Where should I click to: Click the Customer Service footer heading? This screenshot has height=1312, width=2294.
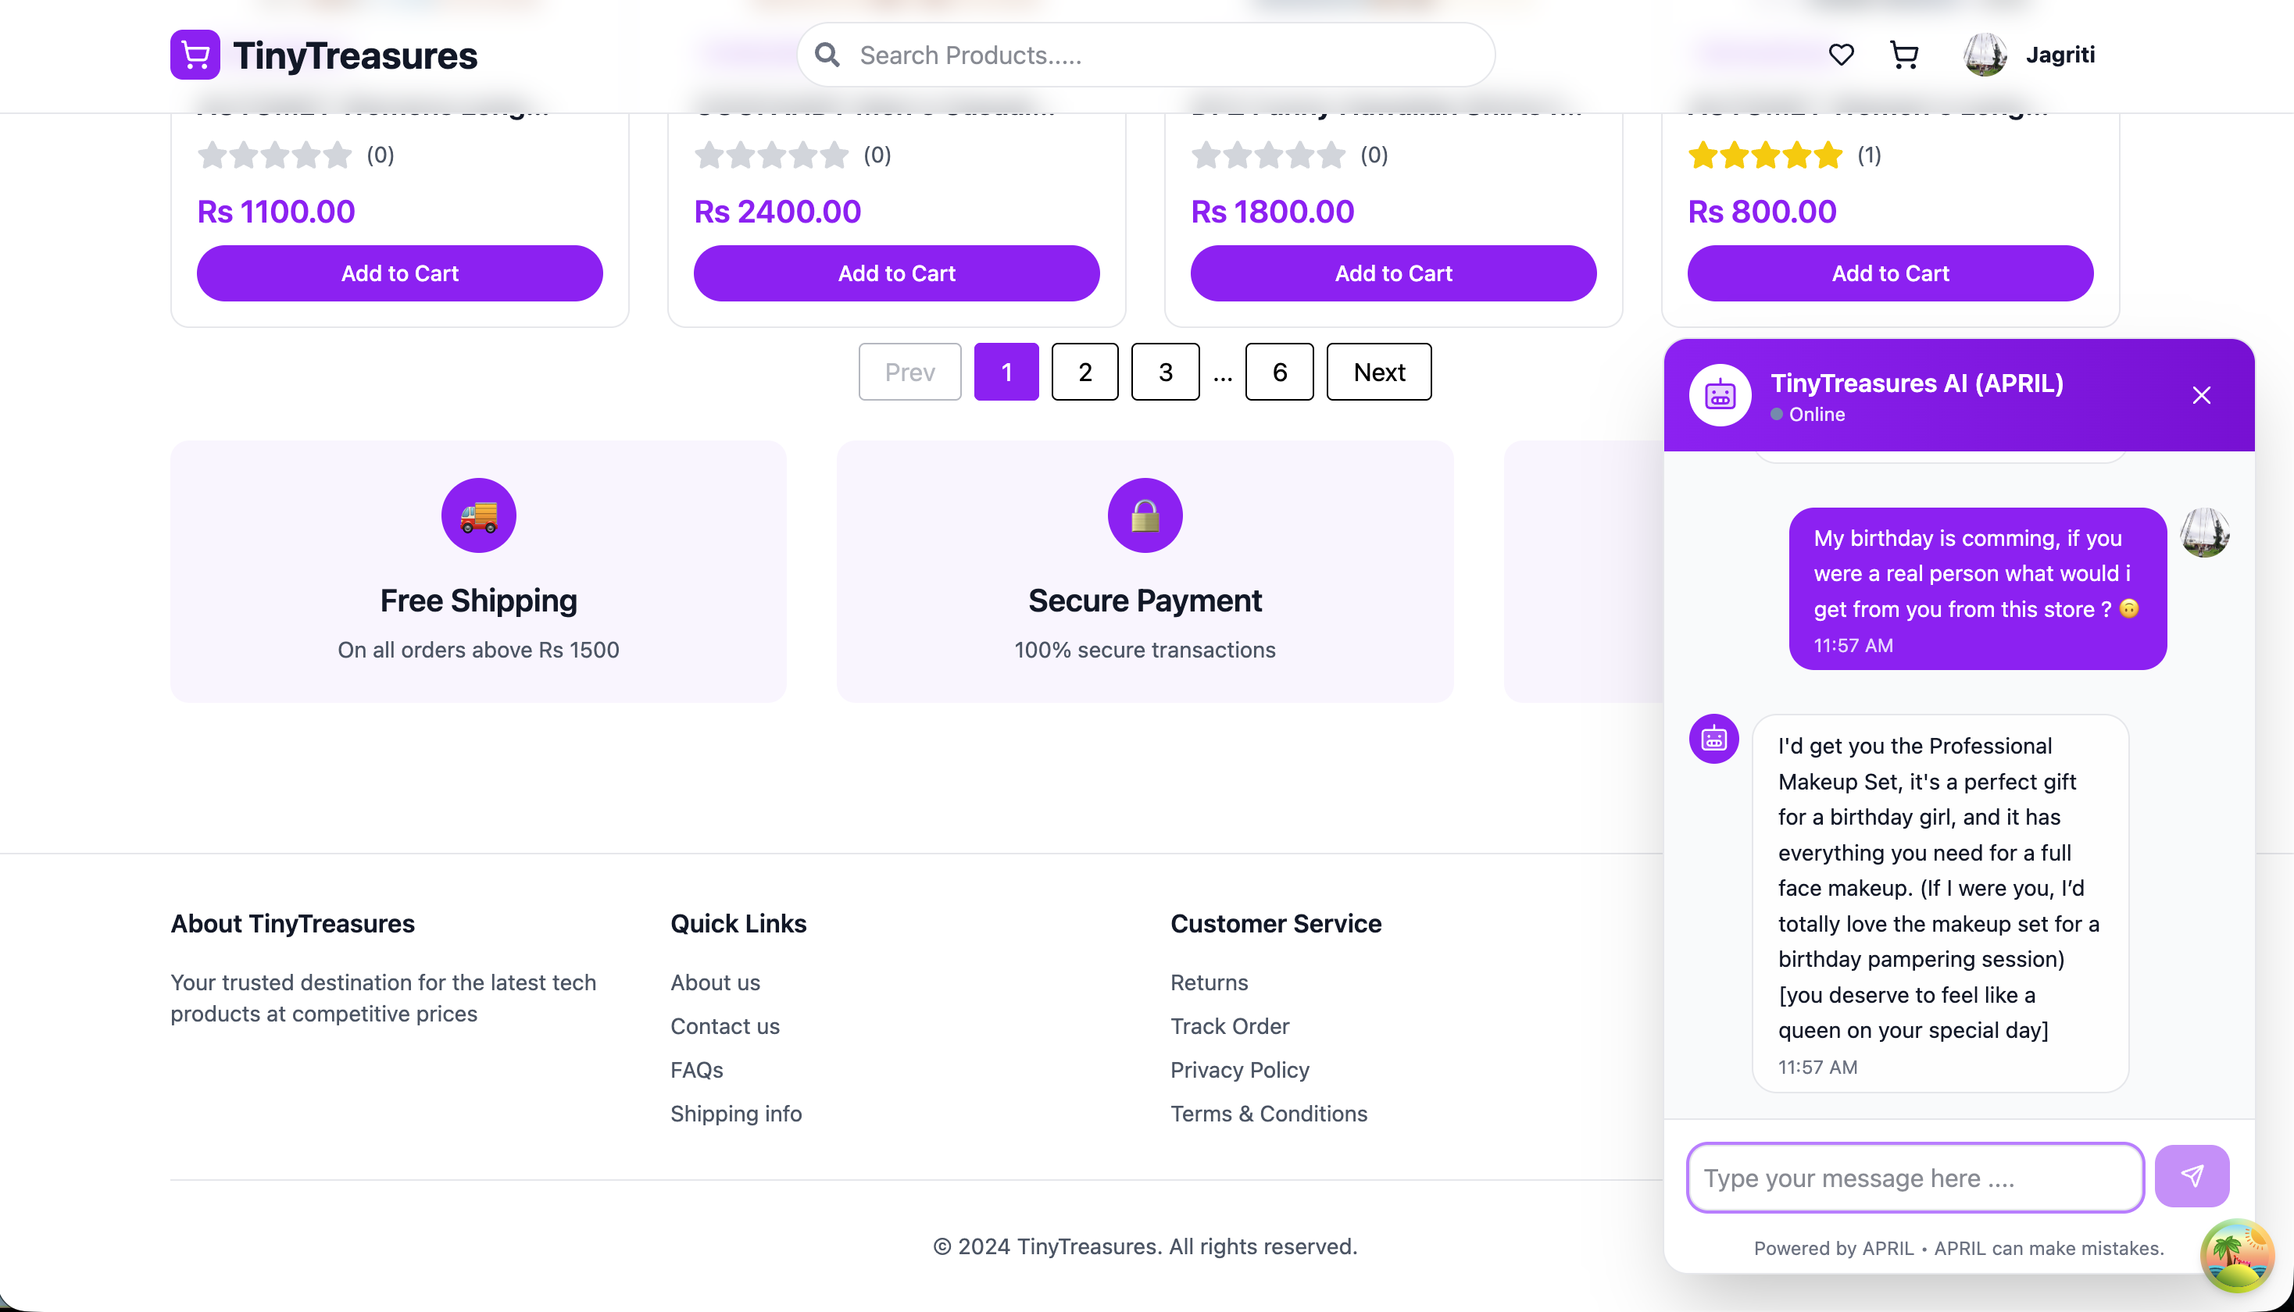[x=1275, y=924]
